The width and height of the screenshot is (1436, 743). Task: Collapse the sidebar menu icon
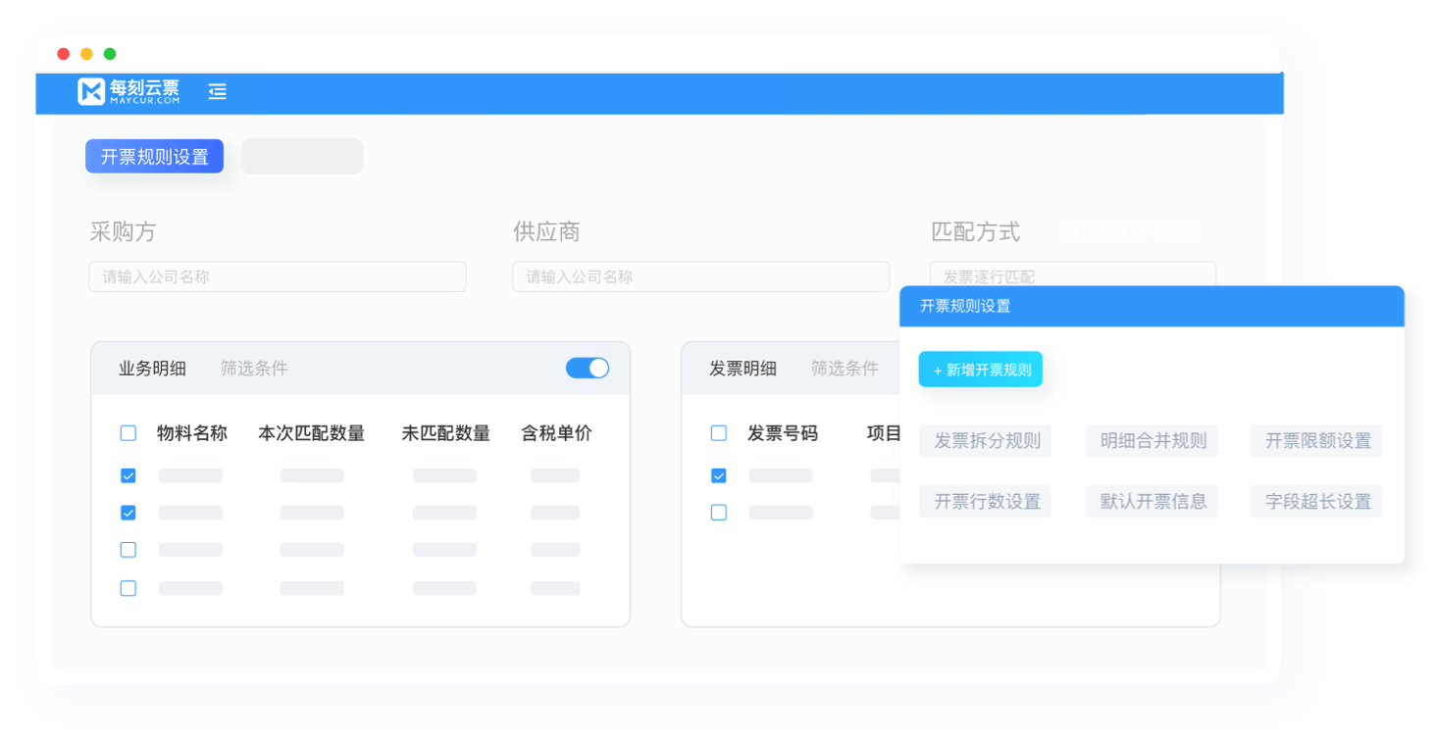tap(217, 92)
